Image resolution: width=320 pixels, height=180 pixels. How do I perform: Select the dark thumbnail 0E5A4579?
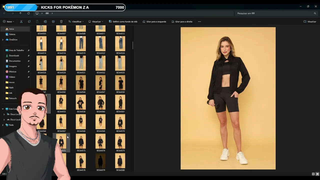100,161
